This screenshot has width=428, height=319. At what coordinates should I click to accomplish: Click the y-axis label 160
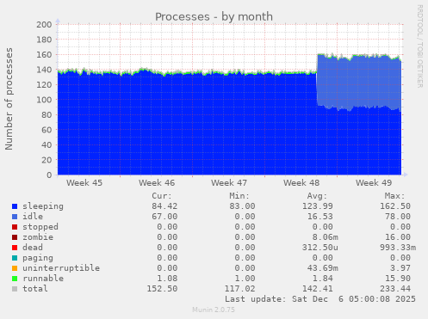44,54
